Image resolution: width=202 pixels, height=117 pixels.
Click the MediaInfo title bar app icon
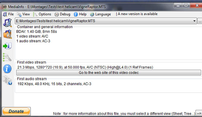[4, 7]
